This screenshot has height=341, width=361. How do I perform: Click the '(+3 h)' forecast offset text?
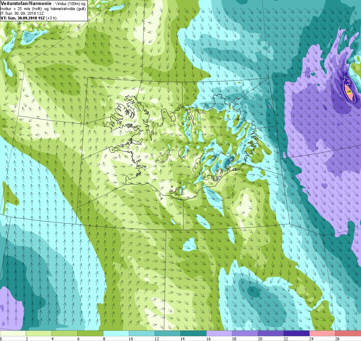click(51, 18)
